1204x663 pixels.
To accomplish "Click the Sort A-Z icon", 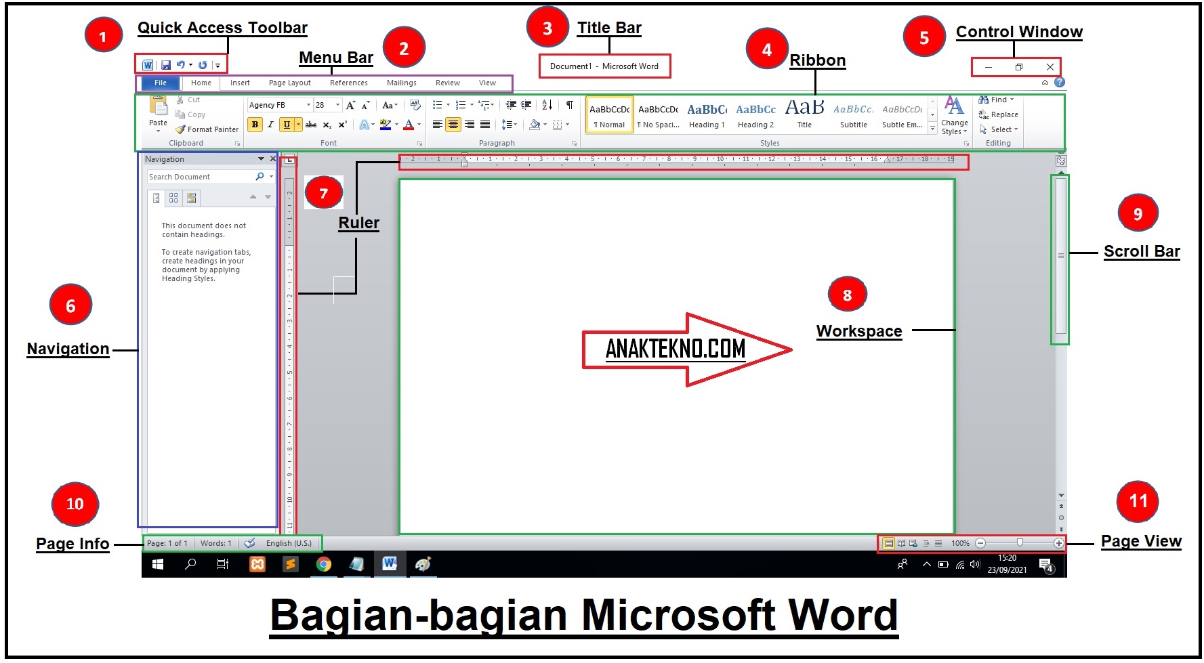I will click(547, 105).
